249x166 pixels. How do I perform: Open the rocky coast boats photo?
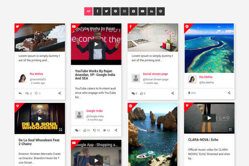[153, 134]
